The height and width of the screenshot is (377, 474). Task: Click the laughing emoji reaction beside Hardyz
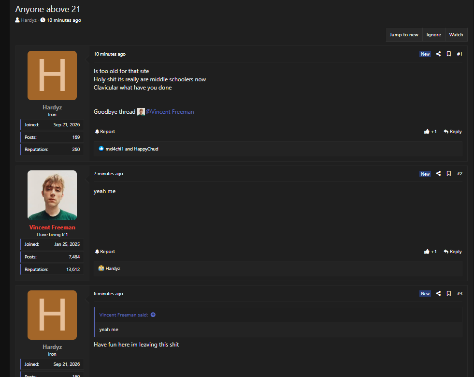[x=101, y=268]
